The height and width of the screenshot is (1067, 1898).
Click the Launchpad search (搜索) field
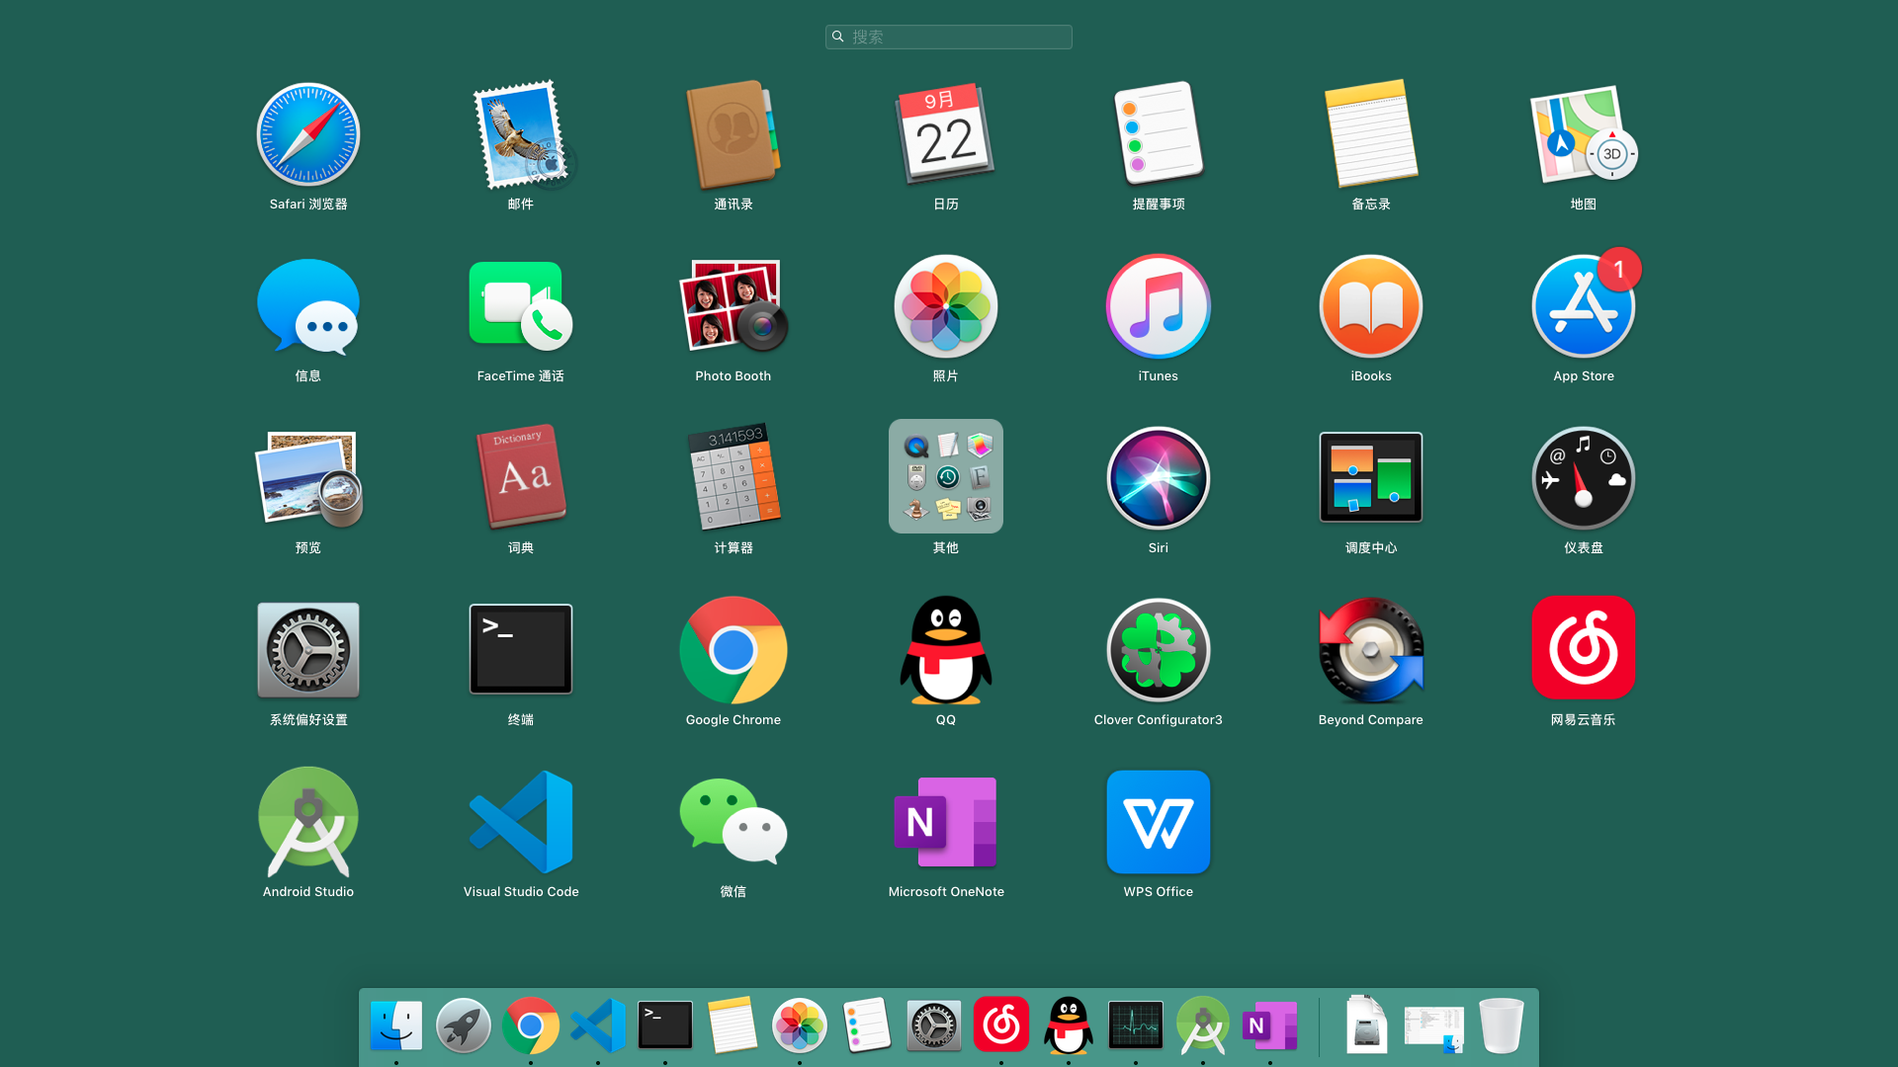point(949,37)
